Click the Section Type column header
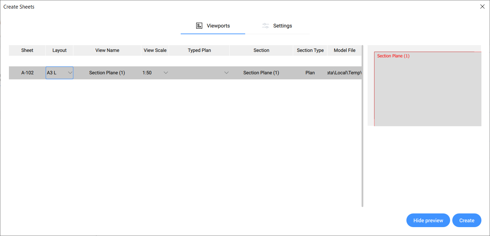Viewport: 490px width, 236px height. (x=310, y=50)
